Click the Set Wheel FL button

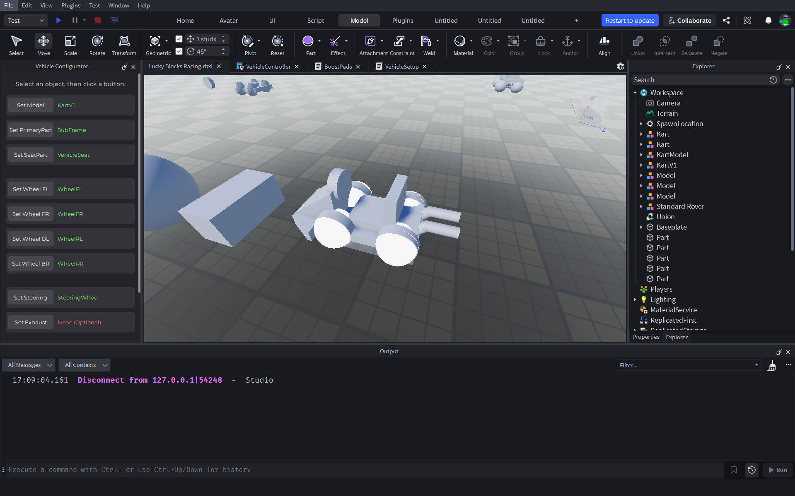pyautogui.click(x=30, y=189)
